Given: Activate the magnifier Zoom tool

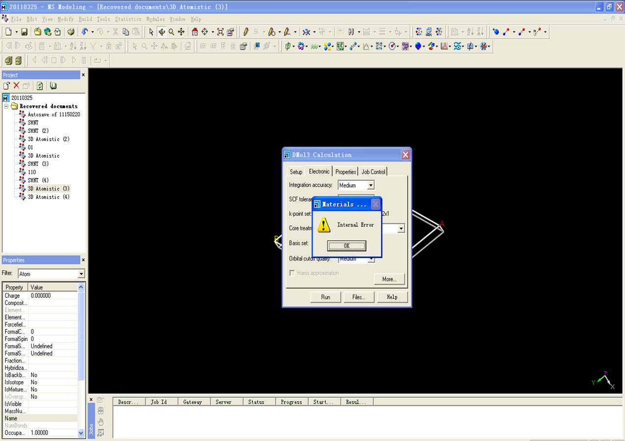Looking at the screenshot, I should pos(171,32).
